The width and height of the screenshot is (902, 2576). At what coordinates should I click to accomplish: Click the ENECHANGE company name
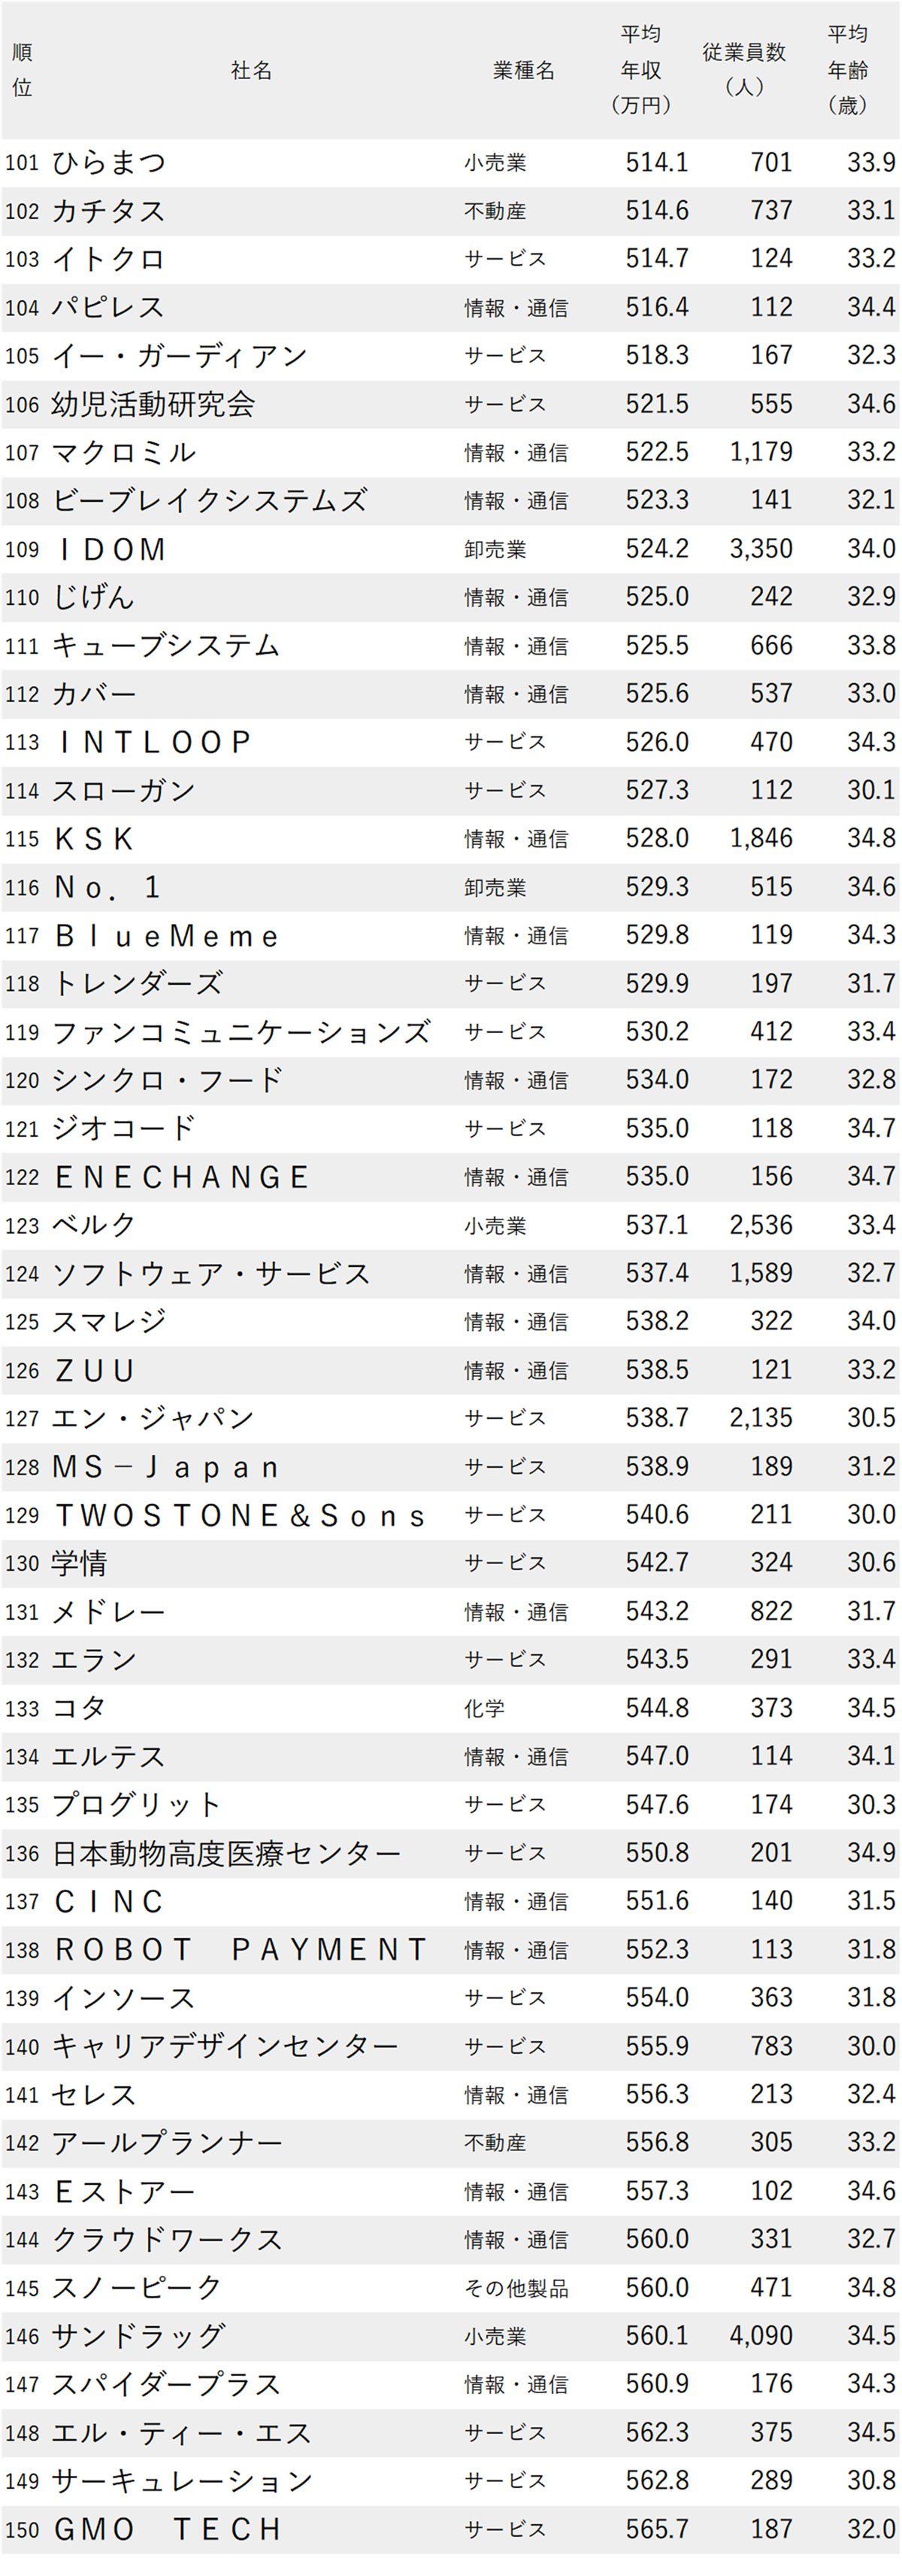point(181,1177)
